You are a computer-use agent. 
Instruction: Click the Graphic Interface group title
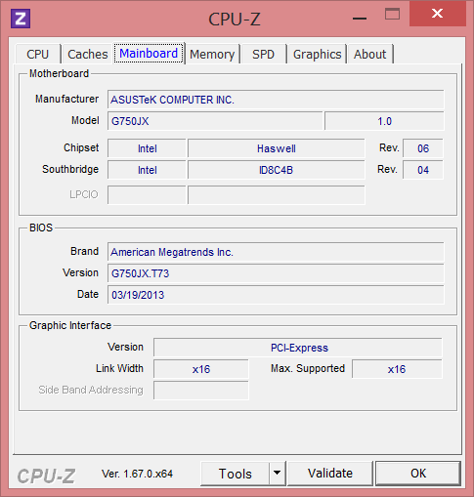pos(70,325)
